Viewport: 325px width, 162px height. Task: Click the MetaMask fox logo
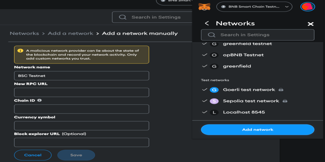(204, 6)
